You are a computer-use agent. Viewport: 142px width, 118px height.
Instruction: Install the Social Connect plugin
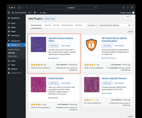pyautogui.click(x=54, y=83)
